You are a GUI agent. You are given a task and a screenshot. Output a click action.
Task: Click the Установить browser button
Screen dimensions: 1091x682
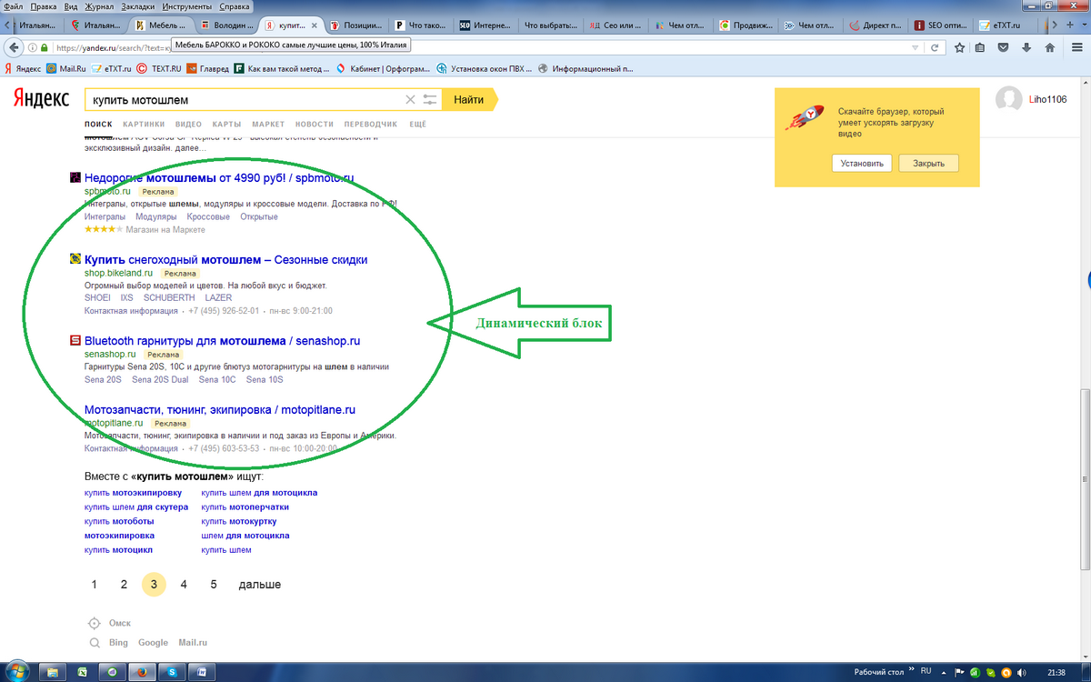(x=862, y=164)
